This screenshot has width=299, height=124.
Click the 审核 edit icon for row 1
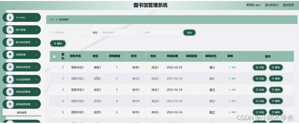click(229, 67)
